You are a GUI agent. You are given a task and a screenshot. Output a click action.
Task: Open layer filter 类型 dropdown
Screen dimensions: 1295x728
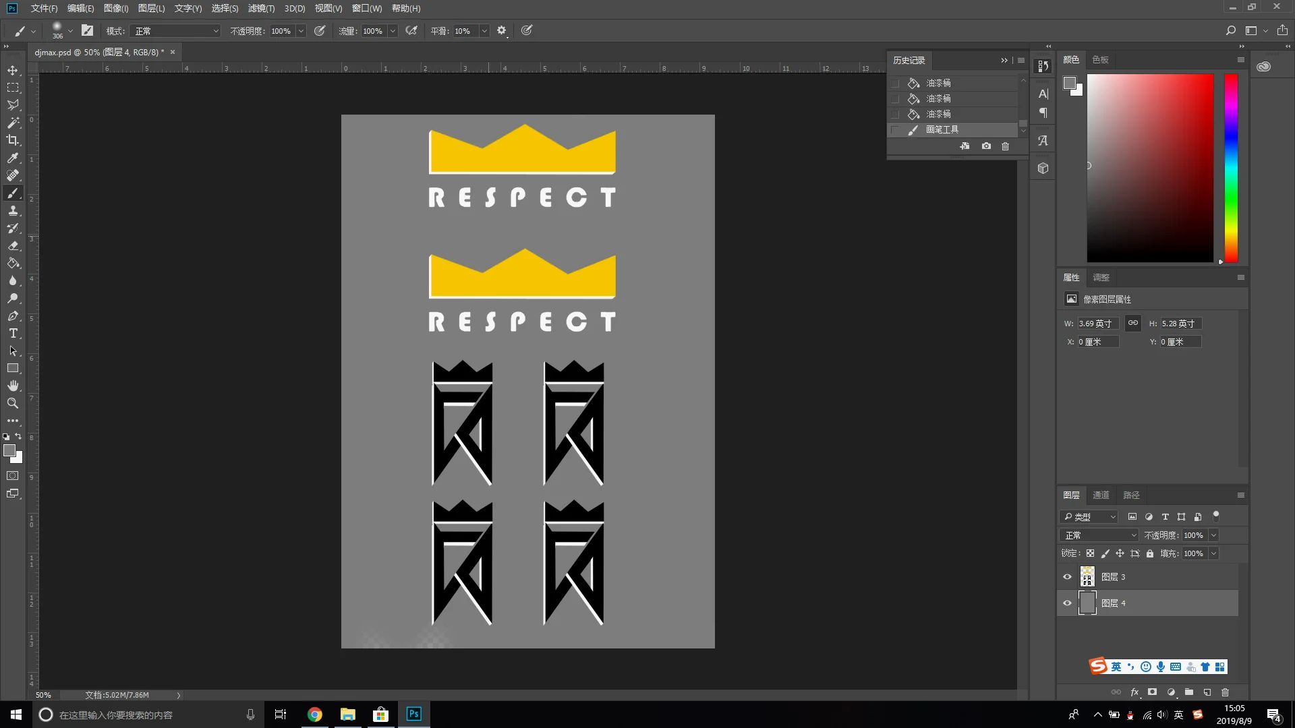tap(1089, 517)
